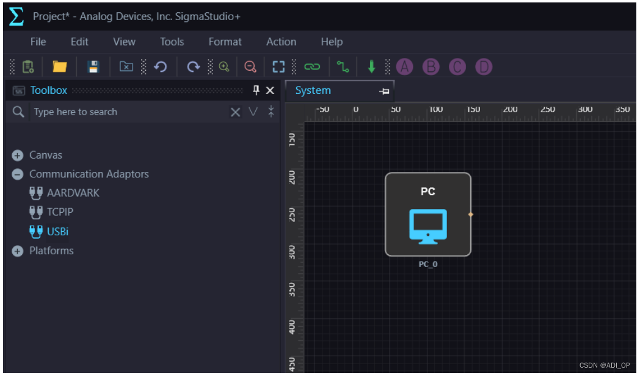Zoom out with the red magnifier

point(250,66)
